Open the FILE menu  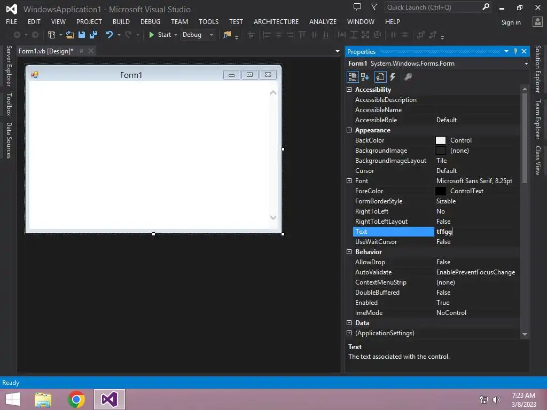[12, 21]
